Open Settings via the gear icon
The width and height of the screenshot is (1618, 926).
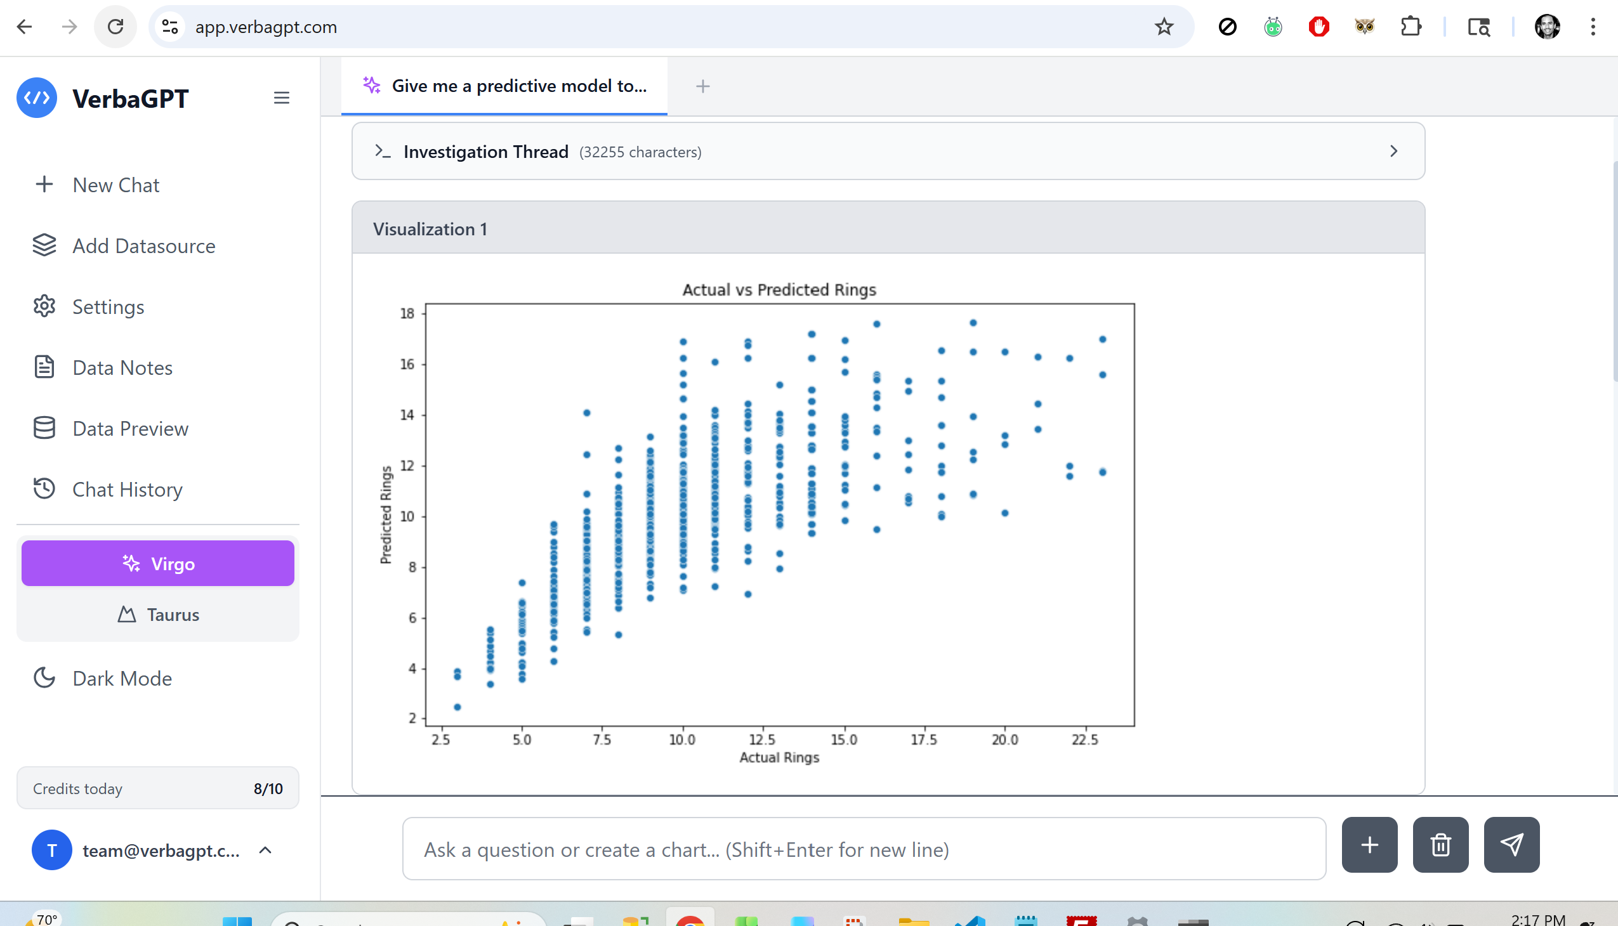pyautogui.click(x=44, y=306)
